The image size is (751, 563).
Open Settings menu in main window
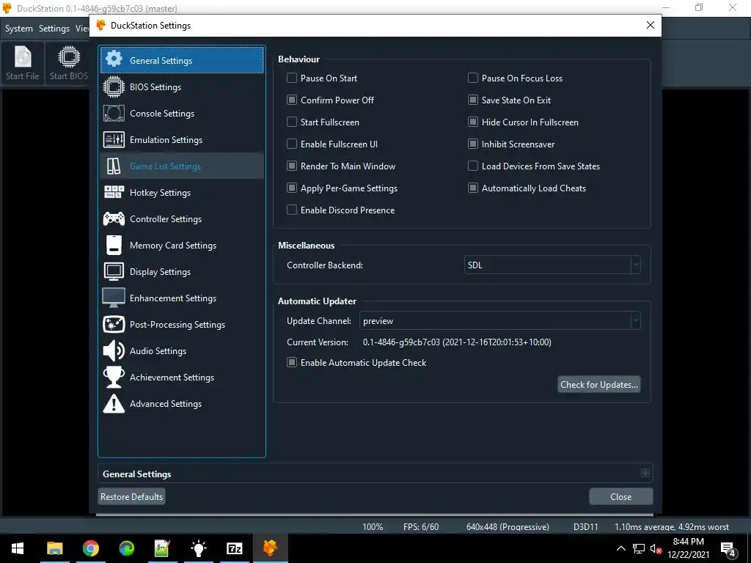pos(54,29)
